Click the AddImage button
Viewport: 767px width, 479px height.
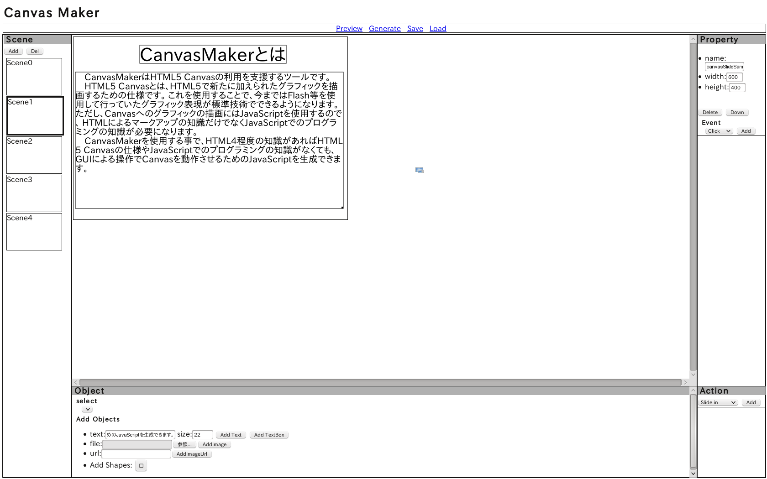pos(215,444)
